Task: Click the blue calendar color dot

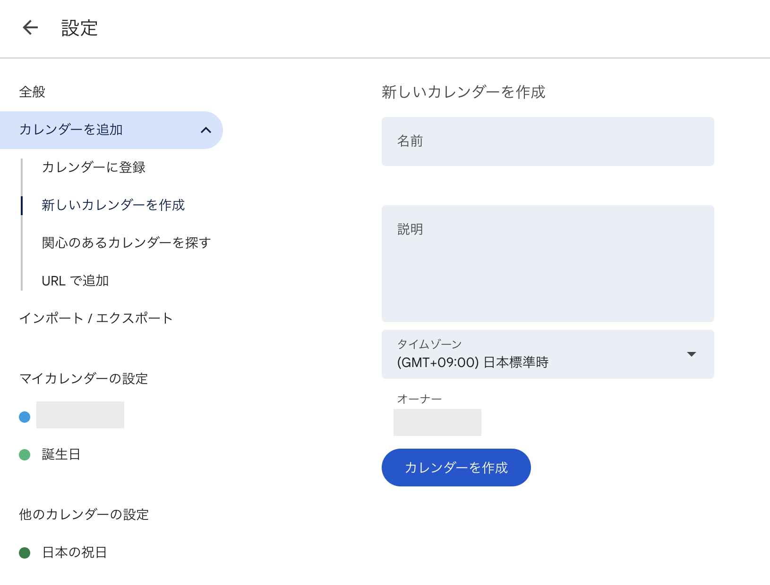Action: point(24,417)
